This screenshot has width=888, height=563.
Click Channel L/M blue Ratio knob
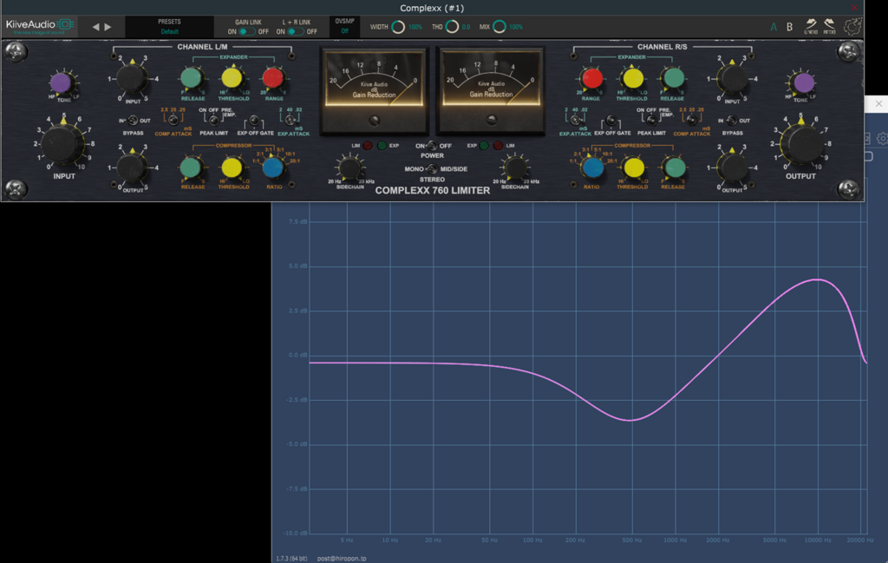pos(273,167)
